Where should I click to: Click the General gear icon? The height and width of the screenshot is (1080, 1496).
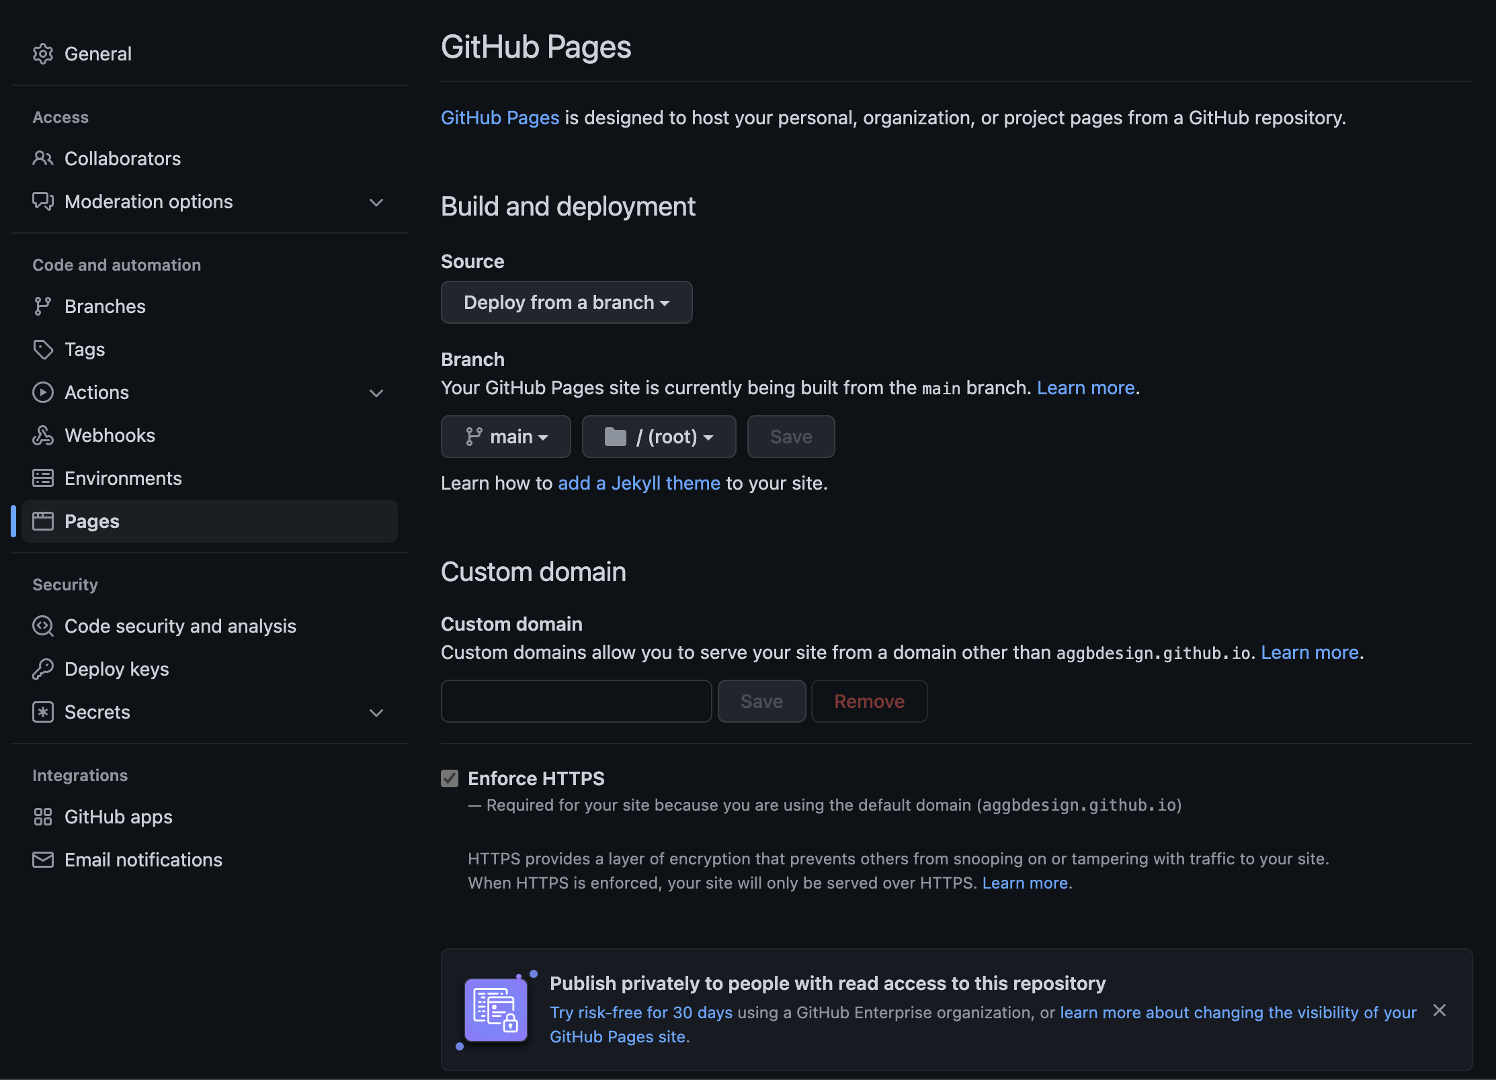43,54
